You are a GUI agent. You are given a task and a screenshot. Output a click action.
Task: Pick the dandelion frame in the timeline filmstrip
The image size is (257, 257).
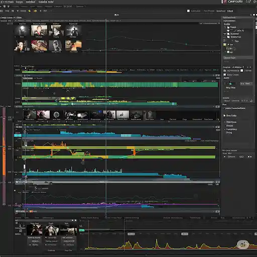(56, 114)
